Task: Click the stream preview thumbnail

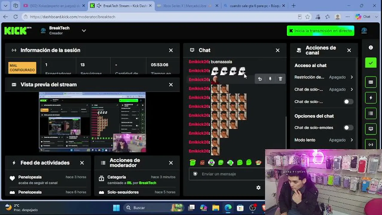Action: (x=92, y=122)
